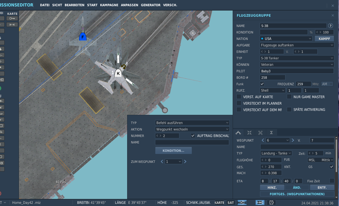Enable SPÄTE AKTIVIERUNG checkbox

[289, 109]
